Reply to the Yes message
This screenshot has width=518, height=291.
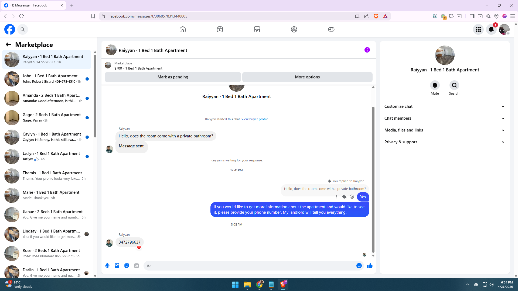(x=344, y=197)
